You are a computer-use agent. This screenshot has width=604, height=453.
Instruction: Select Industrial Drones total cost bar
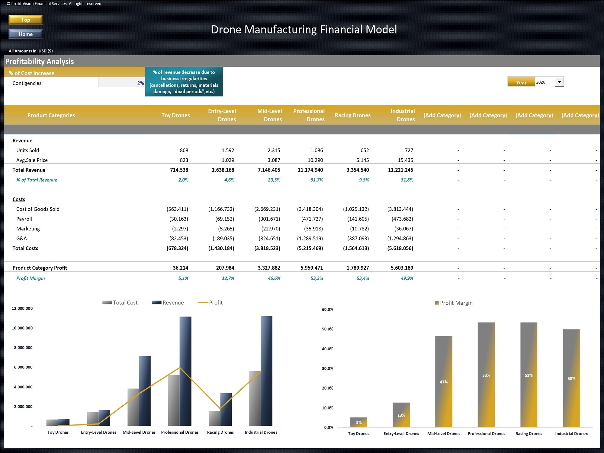click(x=255, y=398)
